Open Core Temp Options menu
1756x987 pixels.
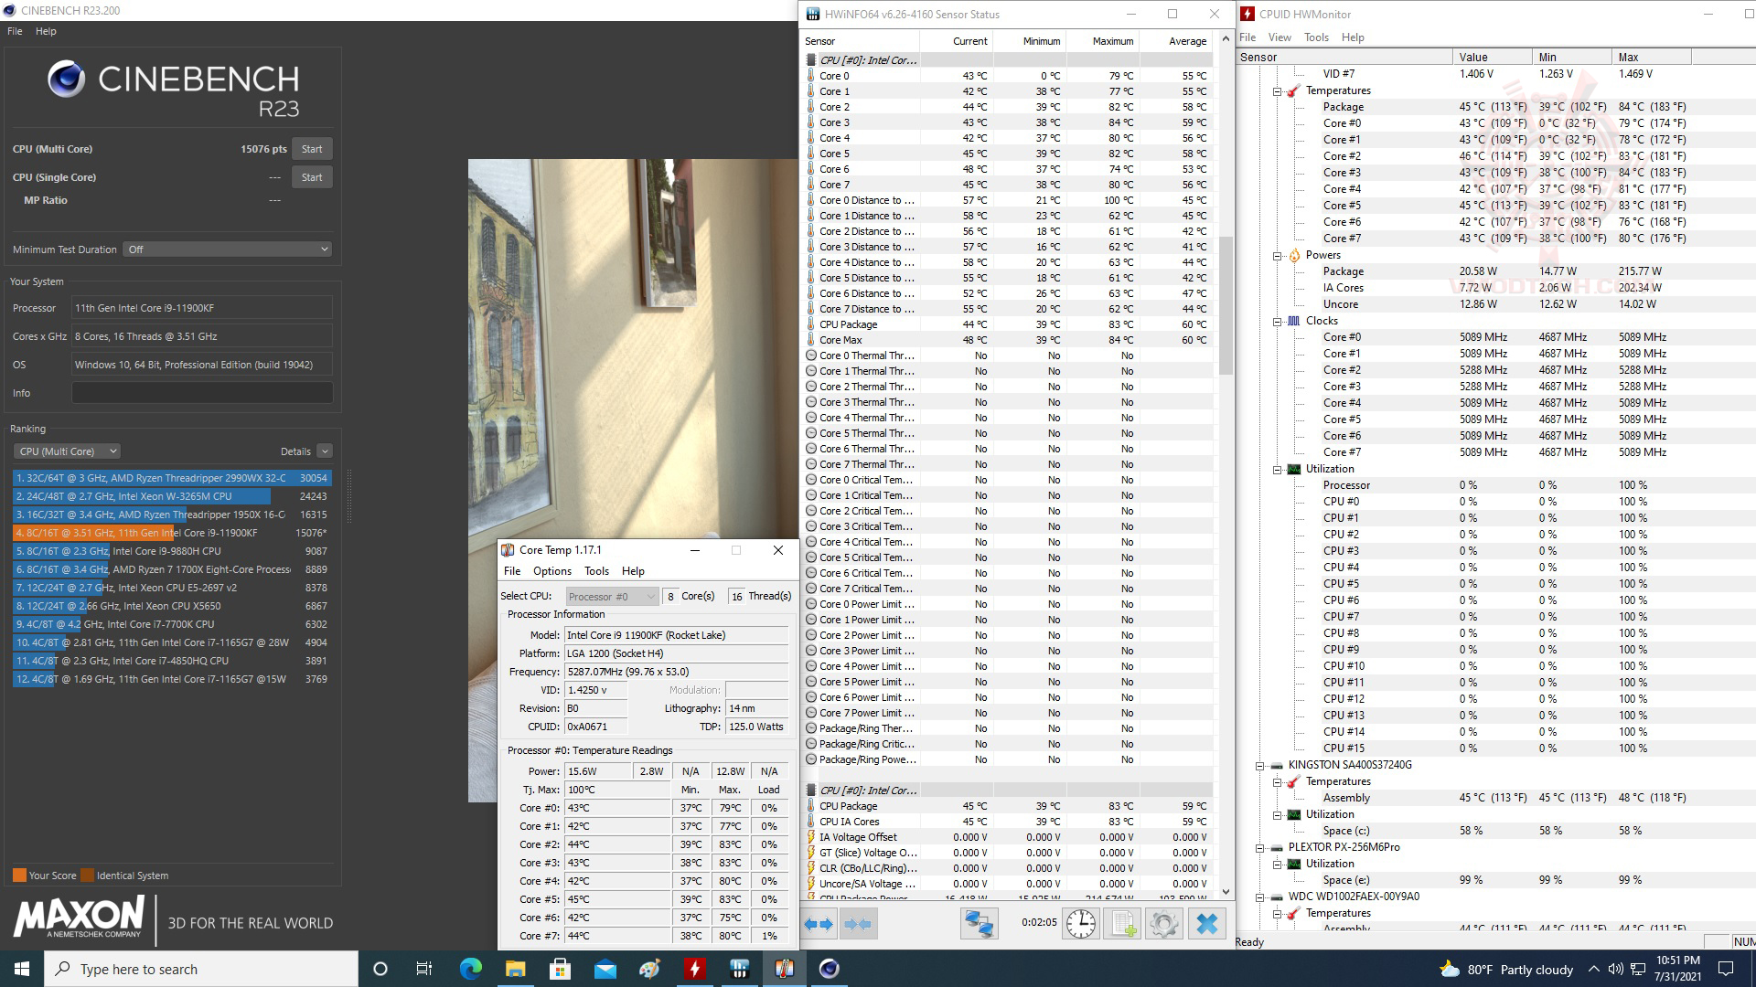coord(551,571)
